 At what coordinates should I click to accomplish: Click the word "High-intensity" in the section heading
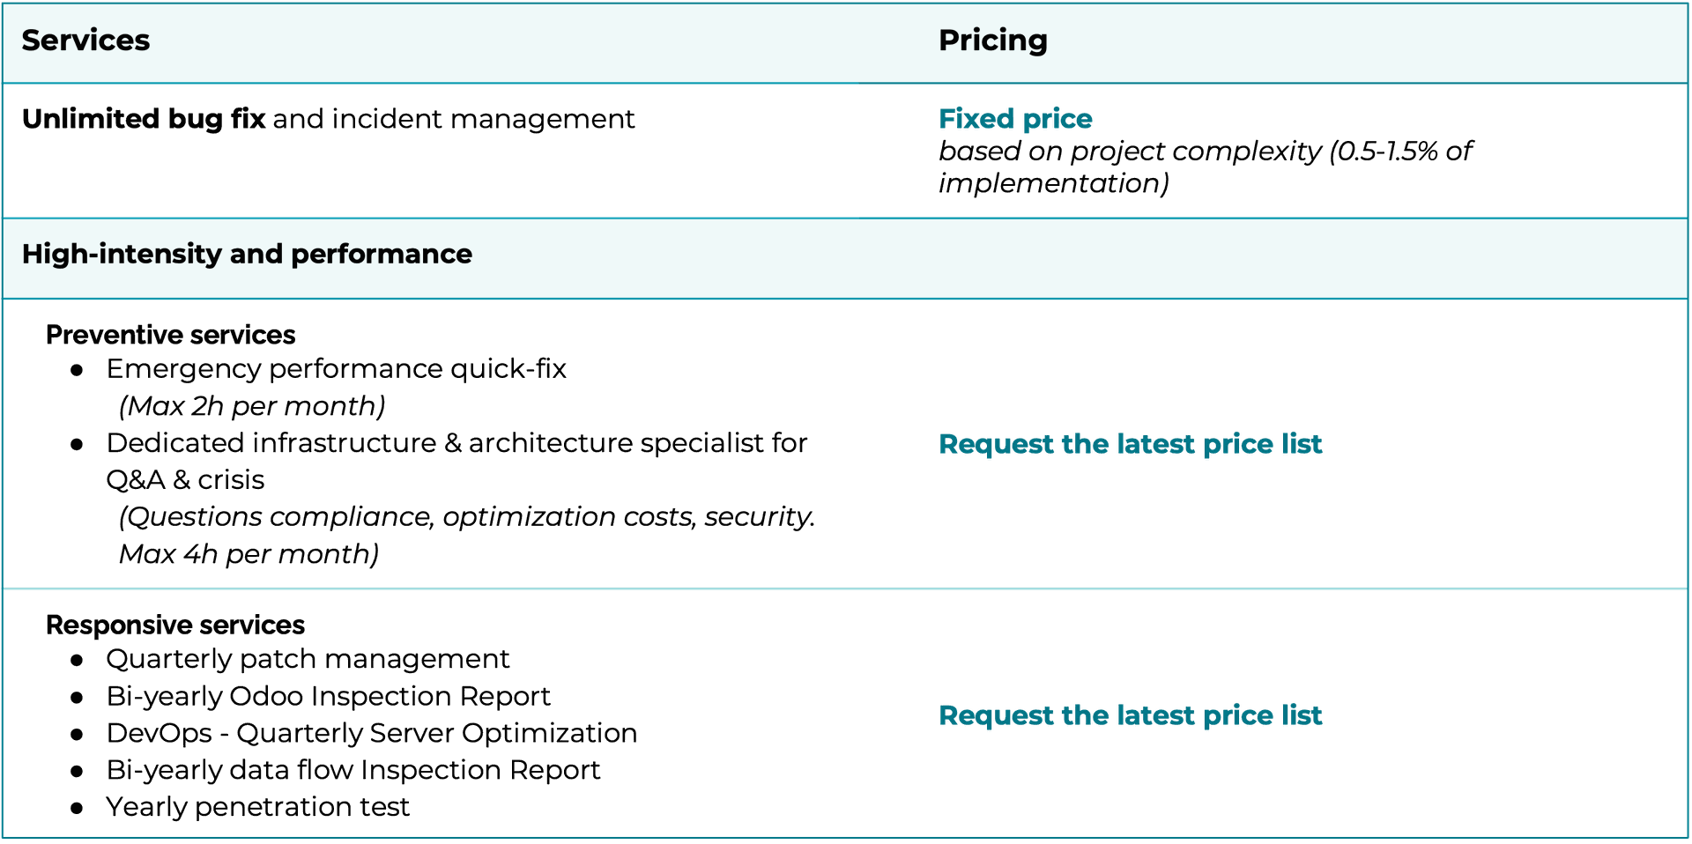122,255
